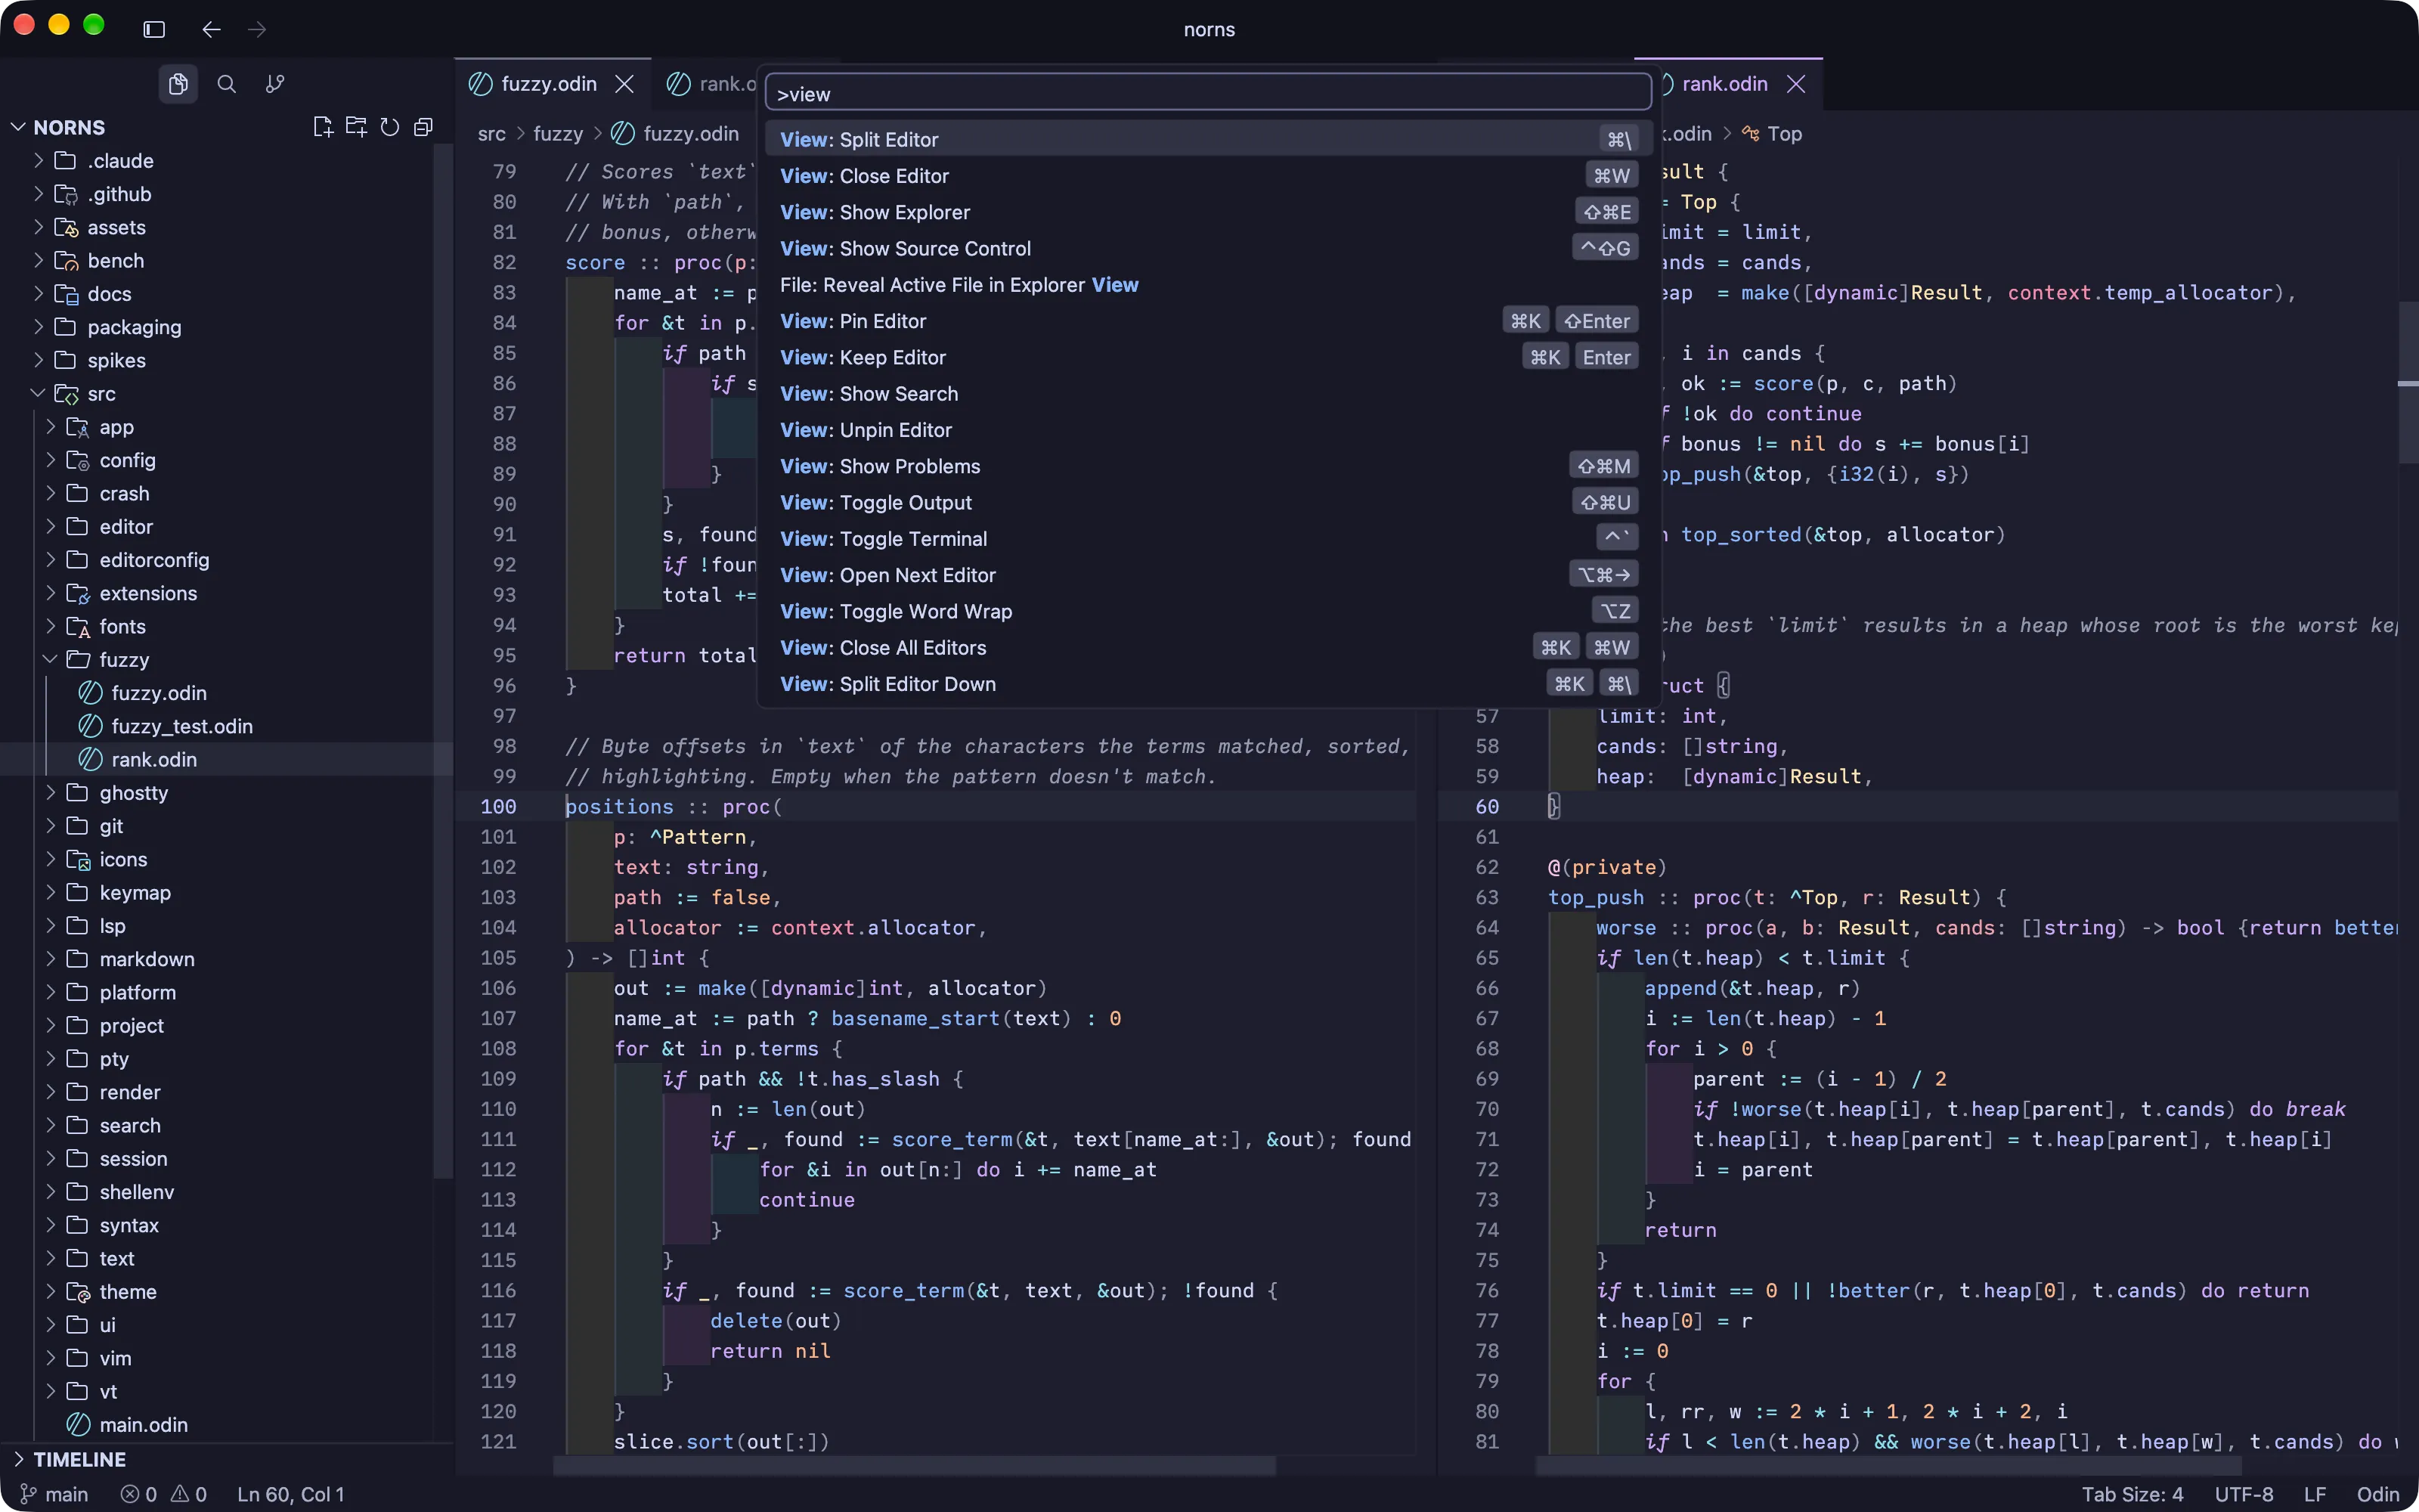This screenshot has height=1512, width=2419.
Task: Choose View: Split Editor Down
Action: (1207, 684)
